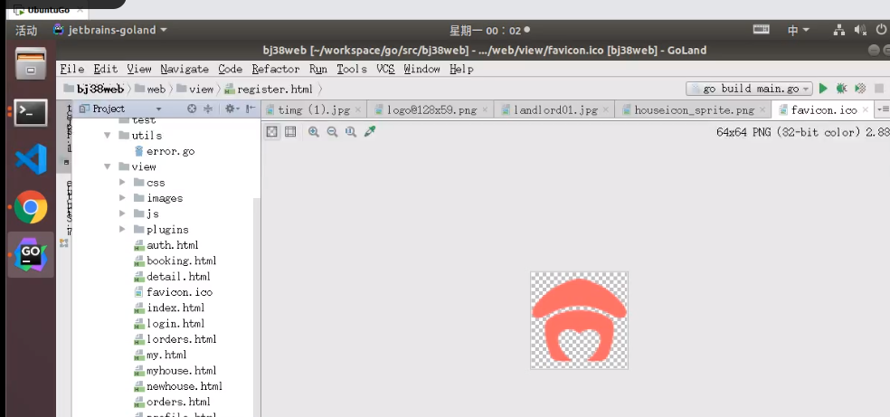
Task: Open Project panel gear settings
Action: pyautogui.click(x=232, y=109)
